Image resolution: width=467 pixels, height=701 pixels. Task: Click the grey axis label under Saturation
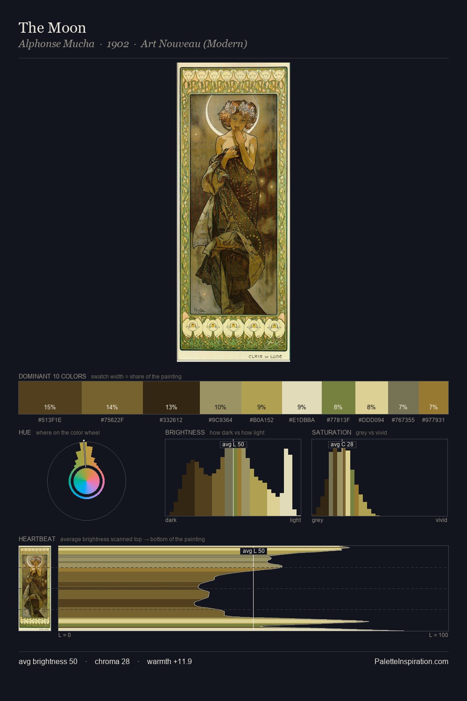[318, 520]
